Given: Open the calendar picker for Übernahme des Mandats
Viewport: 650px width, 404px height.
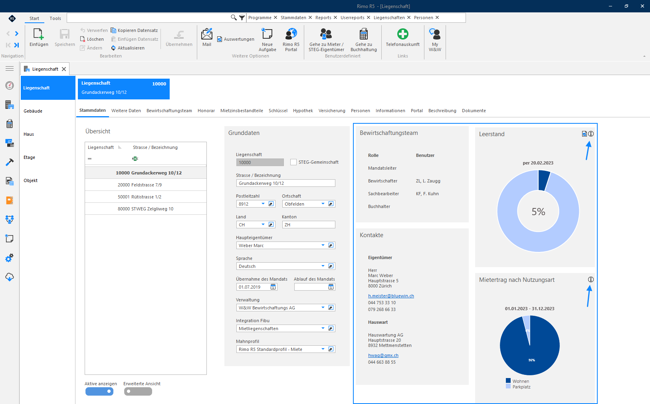Looking at the screenshot, I should coord(273,287).
